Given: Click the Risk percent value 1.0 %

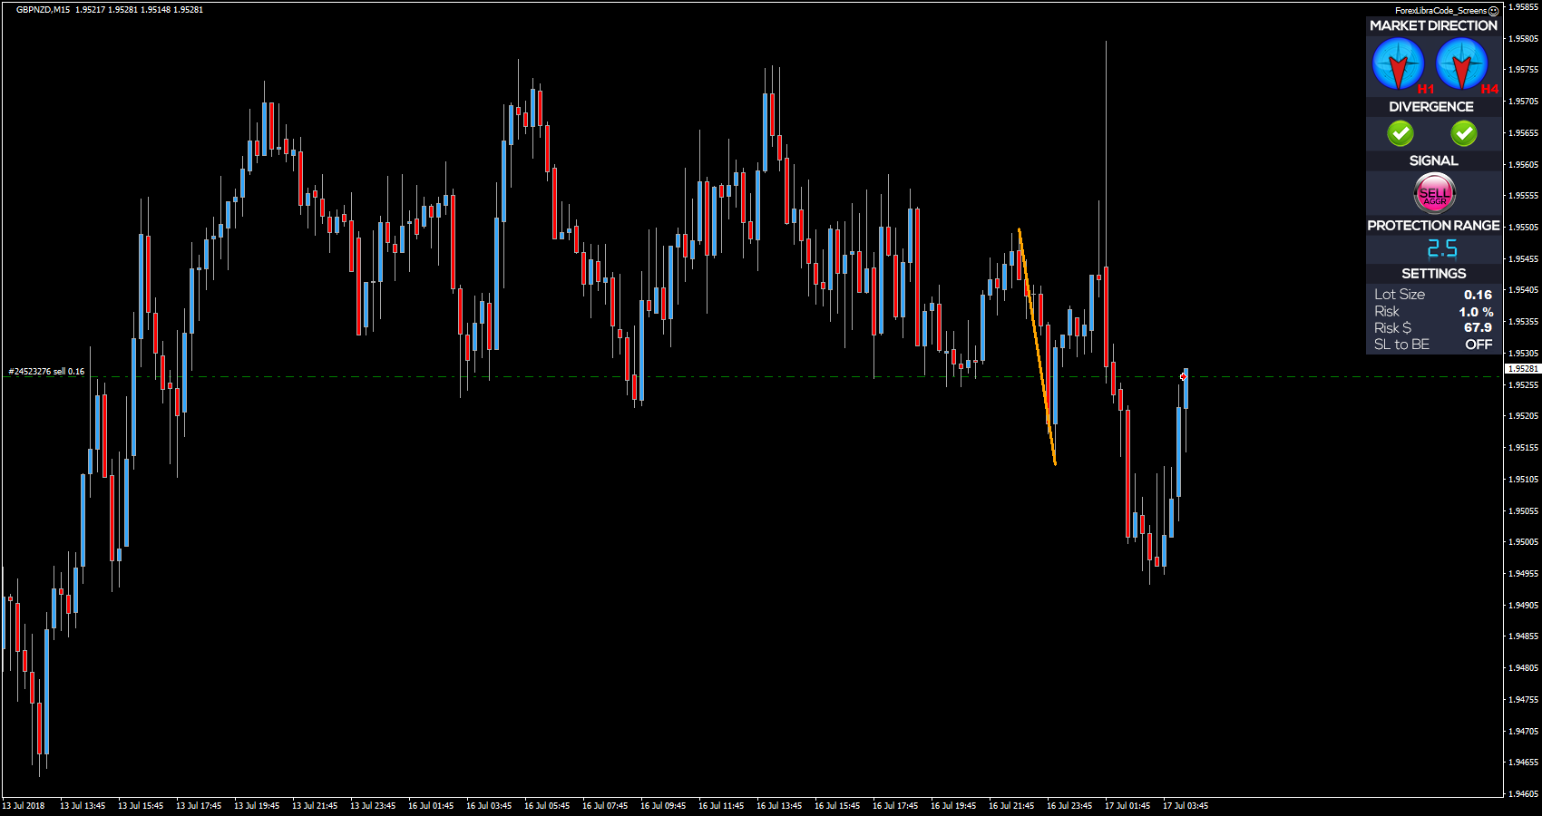Looking at the screenshot, I should 1476,312.
